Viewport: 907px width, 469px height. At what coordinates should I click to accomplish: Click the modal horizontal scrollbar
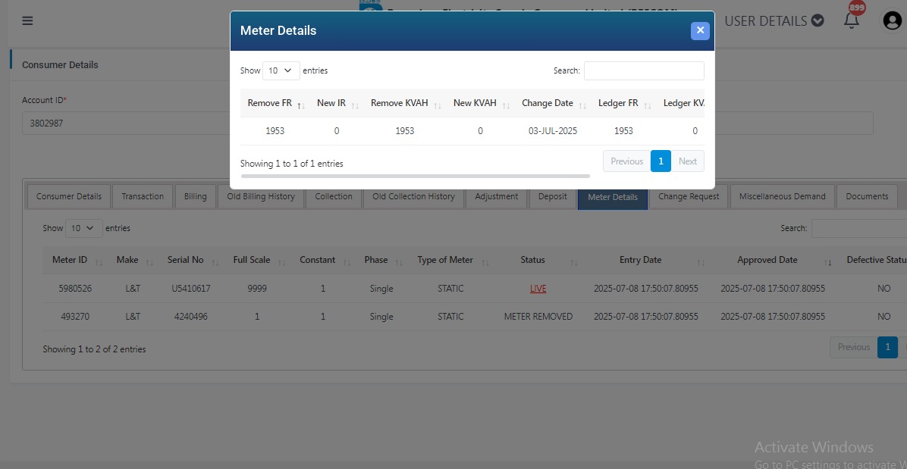(x=416, y=176)
